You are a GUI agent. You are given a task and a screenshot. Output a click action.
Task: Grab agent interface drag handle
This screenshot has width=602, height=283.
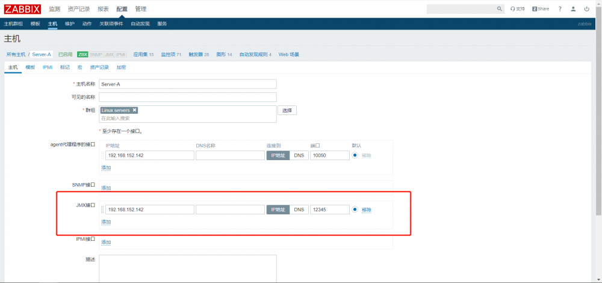click(102, 155)
